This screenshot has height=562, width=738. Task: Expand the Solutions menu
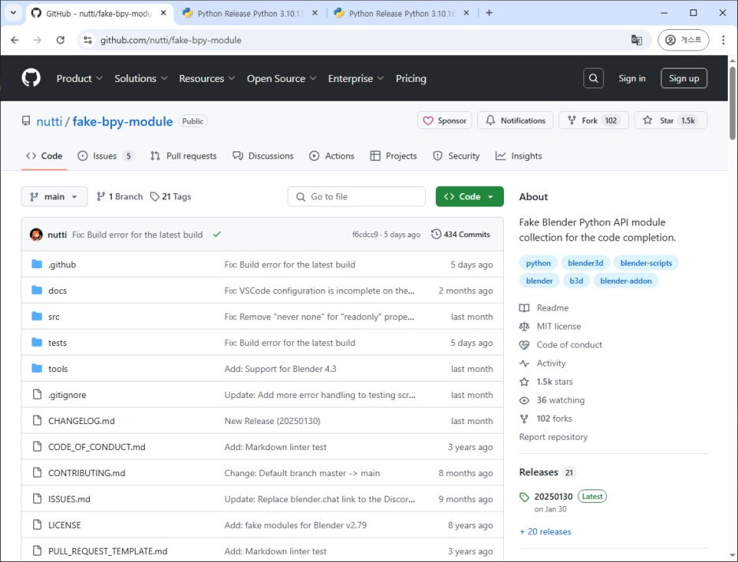click(140, 79)
